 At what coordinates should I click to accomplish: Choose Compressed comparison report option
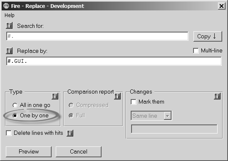[x=71, y=105]
